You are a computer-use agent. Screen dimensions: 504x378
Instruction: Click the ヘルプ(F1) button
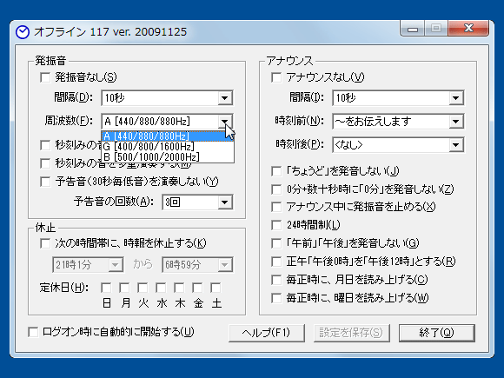pyautogui.click(x=267, y=333)
